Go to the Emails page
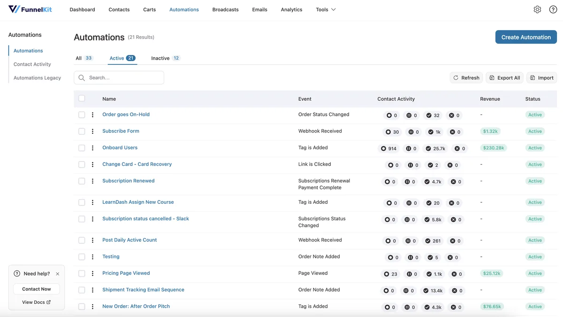The image size is (563, 317). coord(259,9)
